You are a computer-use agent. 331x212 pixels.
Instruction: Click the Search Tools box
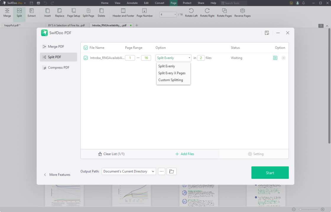point(233,3)
